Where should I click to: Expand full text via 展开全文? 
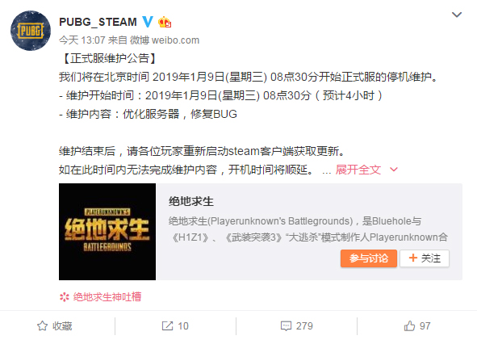click(x=358, y=170)
